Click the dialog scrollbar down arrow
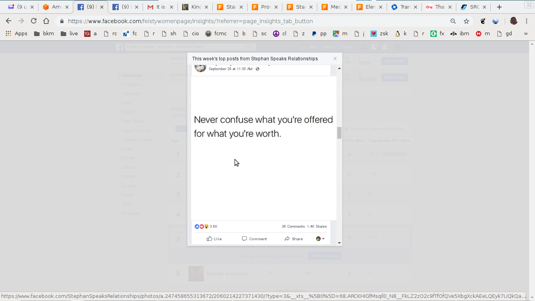Image resolution: width=535 pixels, height=301 pixels. (339, 243)
